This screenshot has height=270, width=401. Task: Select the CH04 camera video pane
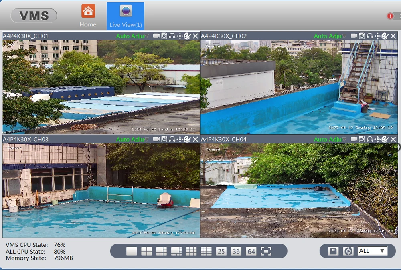pyautogui.click(x=299, y=190)
